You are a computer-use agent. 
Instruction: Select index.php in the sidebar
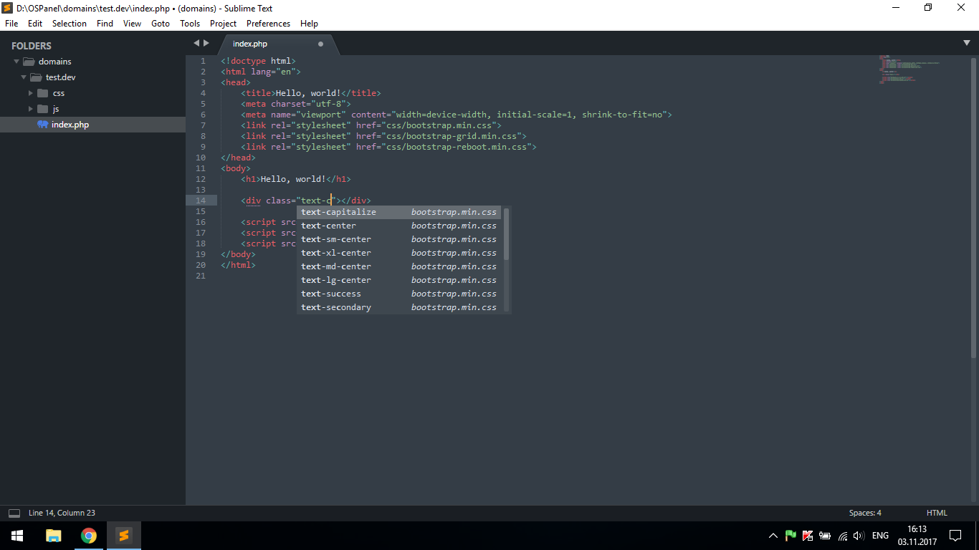tap(70, 125)
